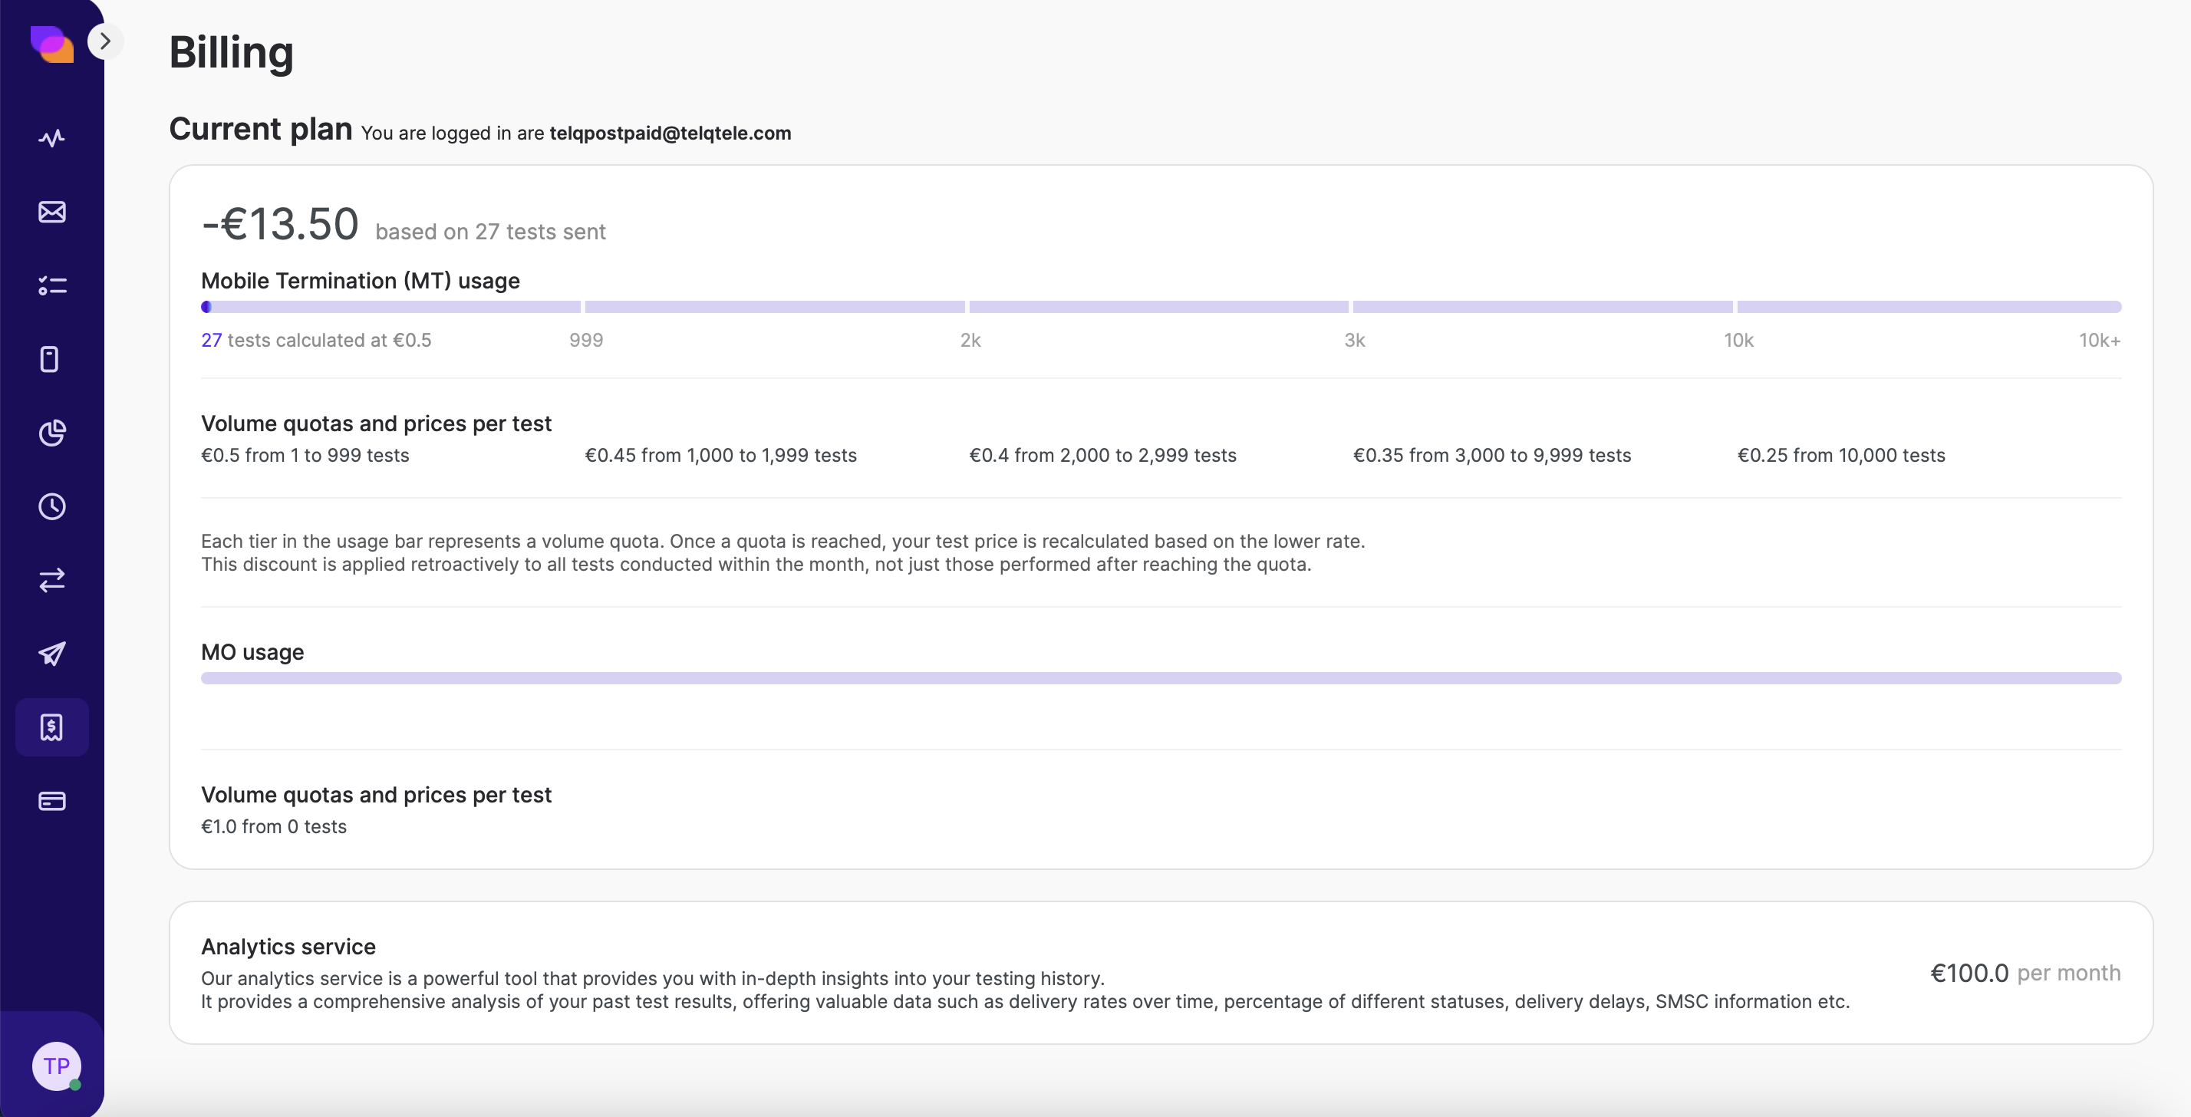Viewport: 2191px width, 1117px height.
Task: Click the 10k tier marker label
Action: point(1738,341)
